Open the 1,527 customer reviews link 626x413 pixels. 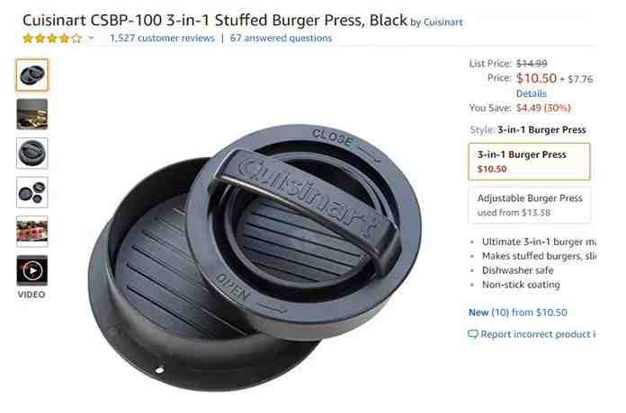(162, 39)
